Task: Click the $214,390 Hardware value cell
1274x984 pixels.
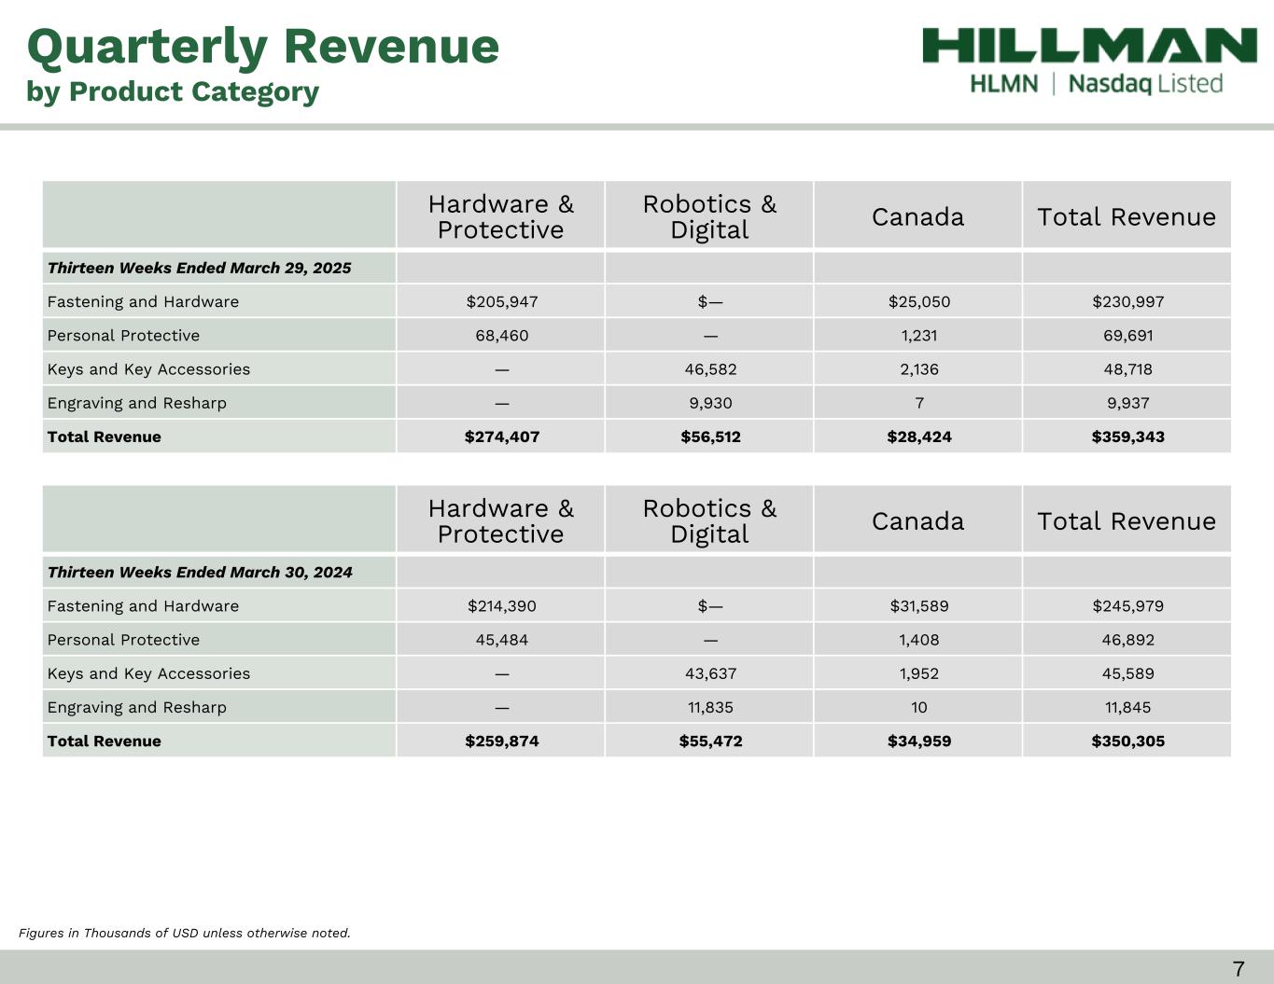Action: click(x=501, y=605)
